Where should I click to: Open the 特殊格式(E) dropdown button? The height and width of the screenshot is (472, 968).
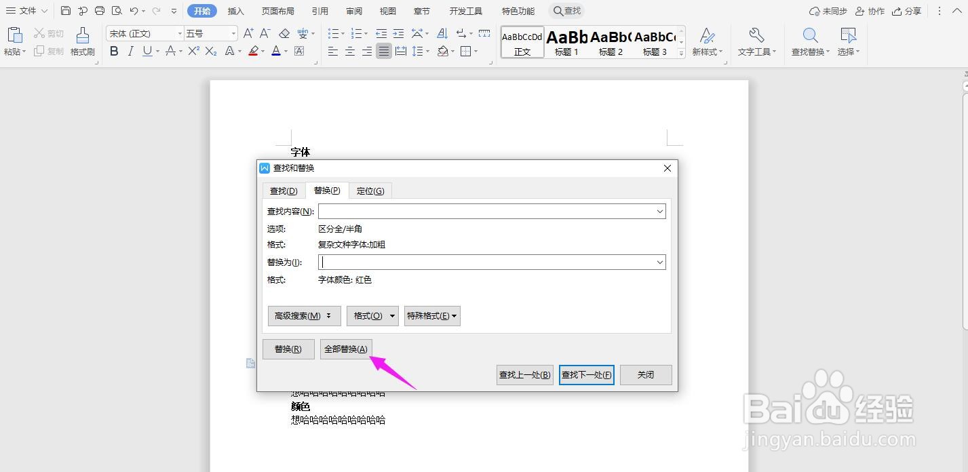point(432,316)
